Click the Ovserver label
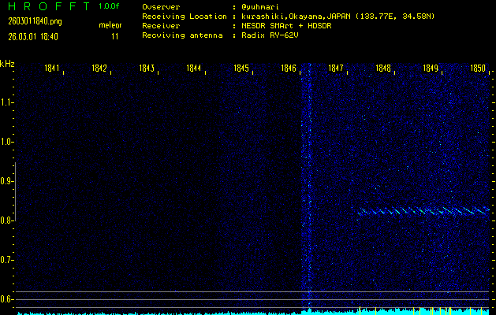 coord(161,7)
